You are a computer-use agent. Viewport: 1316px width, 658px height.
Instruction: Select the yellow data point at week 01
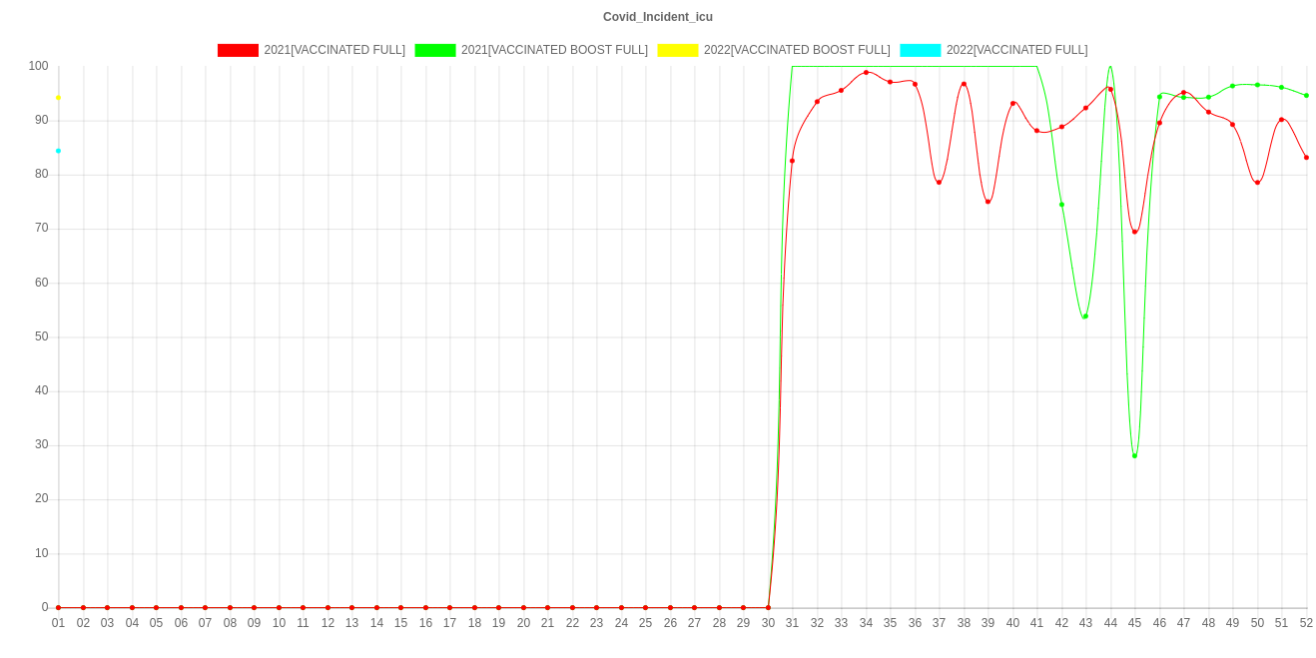(x=58, y=98)
